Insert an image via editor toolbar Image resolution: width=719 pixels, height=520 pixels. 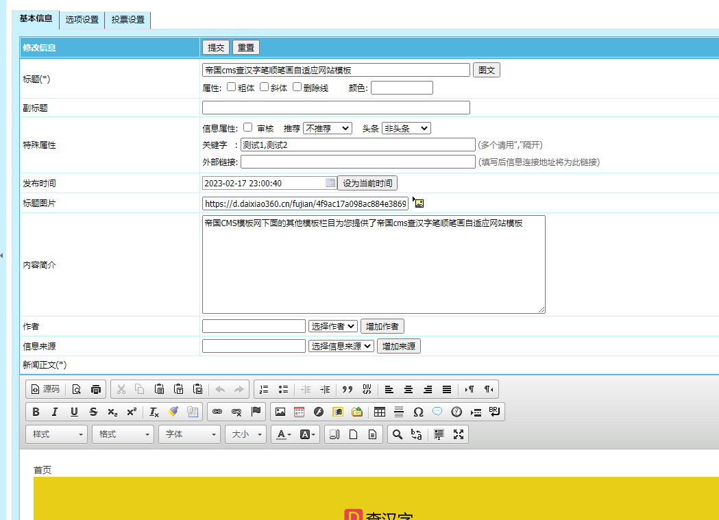pyautogui.click(x=280, y=412)
